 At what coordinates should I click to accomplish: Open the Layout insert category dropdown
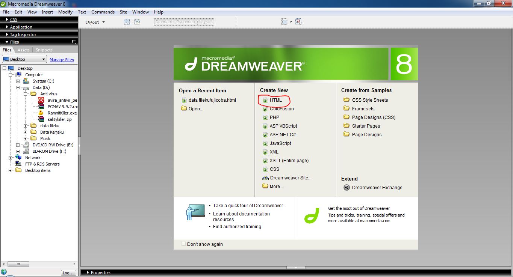pos(95,22)
